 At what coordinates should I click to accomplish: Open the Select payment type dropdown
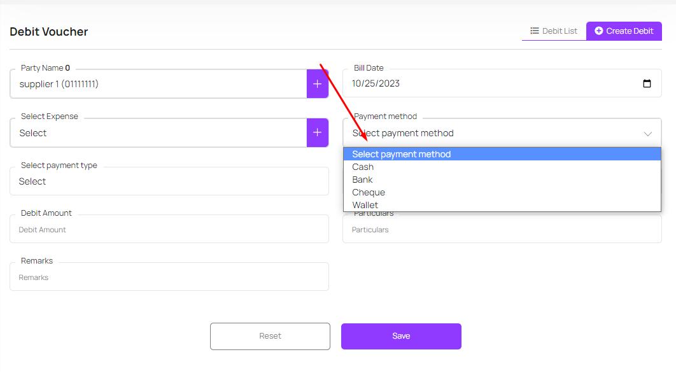coord(169,181)
